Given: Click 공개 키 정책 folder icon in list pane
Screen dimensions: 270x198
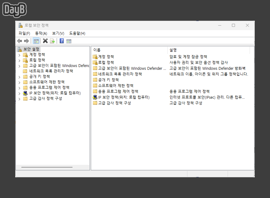Looking at the screenshot, I should pyautogui.click(x=95, y=80).
